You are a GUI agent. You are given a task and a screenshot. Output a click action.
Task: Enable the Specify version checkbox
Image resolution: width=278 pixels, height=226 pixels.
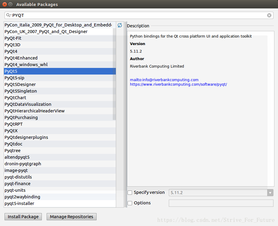pos(130,193)
